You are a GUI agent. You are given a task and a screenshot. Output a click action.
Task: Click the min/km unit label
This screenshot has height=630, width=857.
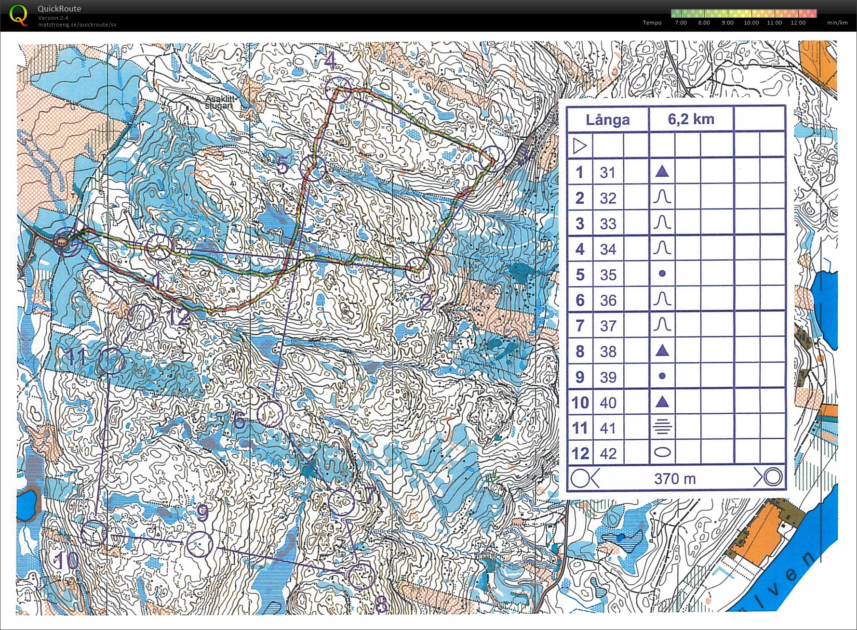coord(837,23)
